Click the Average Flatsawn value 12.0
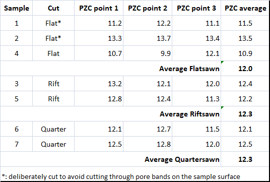 (x=245, y=69)
